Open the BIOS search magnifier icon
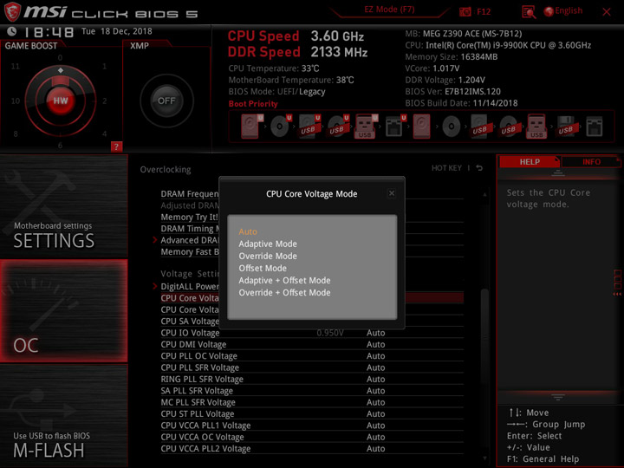Screen dimensions: 624x468 (x=529, y=12)
